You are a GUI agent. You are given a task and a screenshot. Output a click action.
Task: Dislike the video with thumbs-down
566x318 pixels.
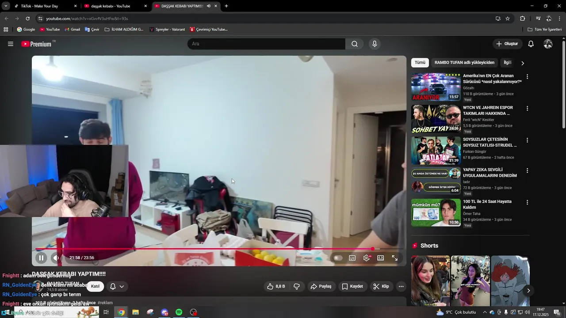click(297, 286)
